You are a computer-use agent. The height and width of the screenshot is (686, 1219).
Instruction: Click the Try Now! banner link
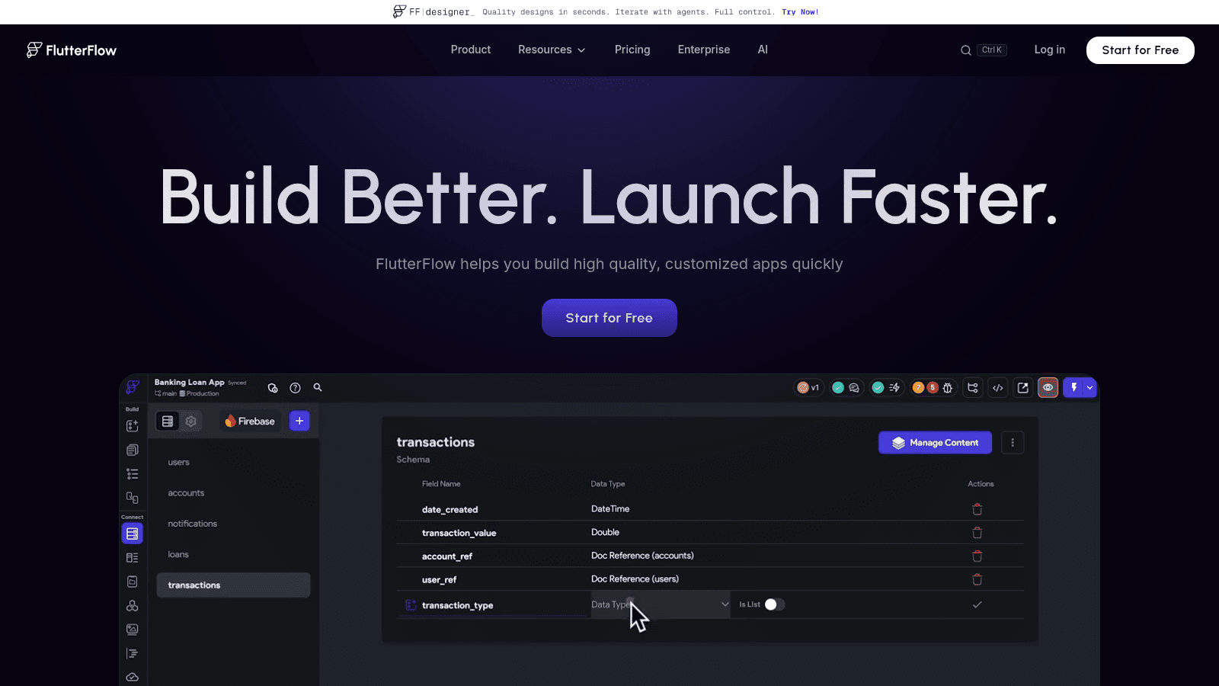801,12
